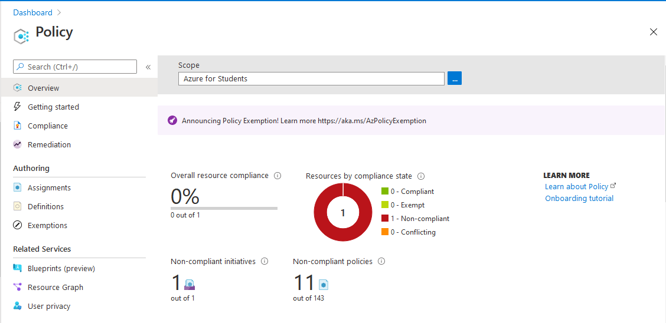The image size is (666, 323).
Task: Click external link icon after Learn about Policy
Action: [613, 186]
